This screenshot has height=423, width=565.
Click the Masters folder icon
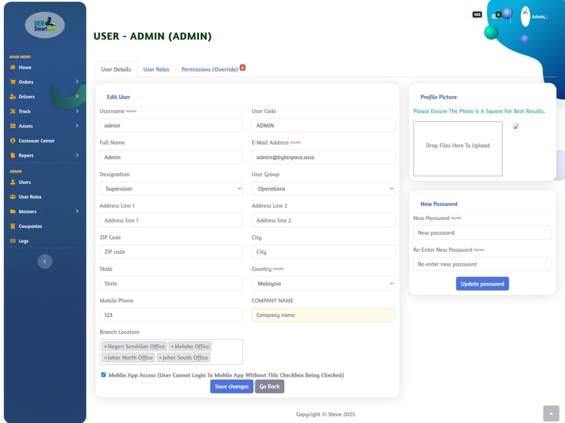tap(12, 211)
